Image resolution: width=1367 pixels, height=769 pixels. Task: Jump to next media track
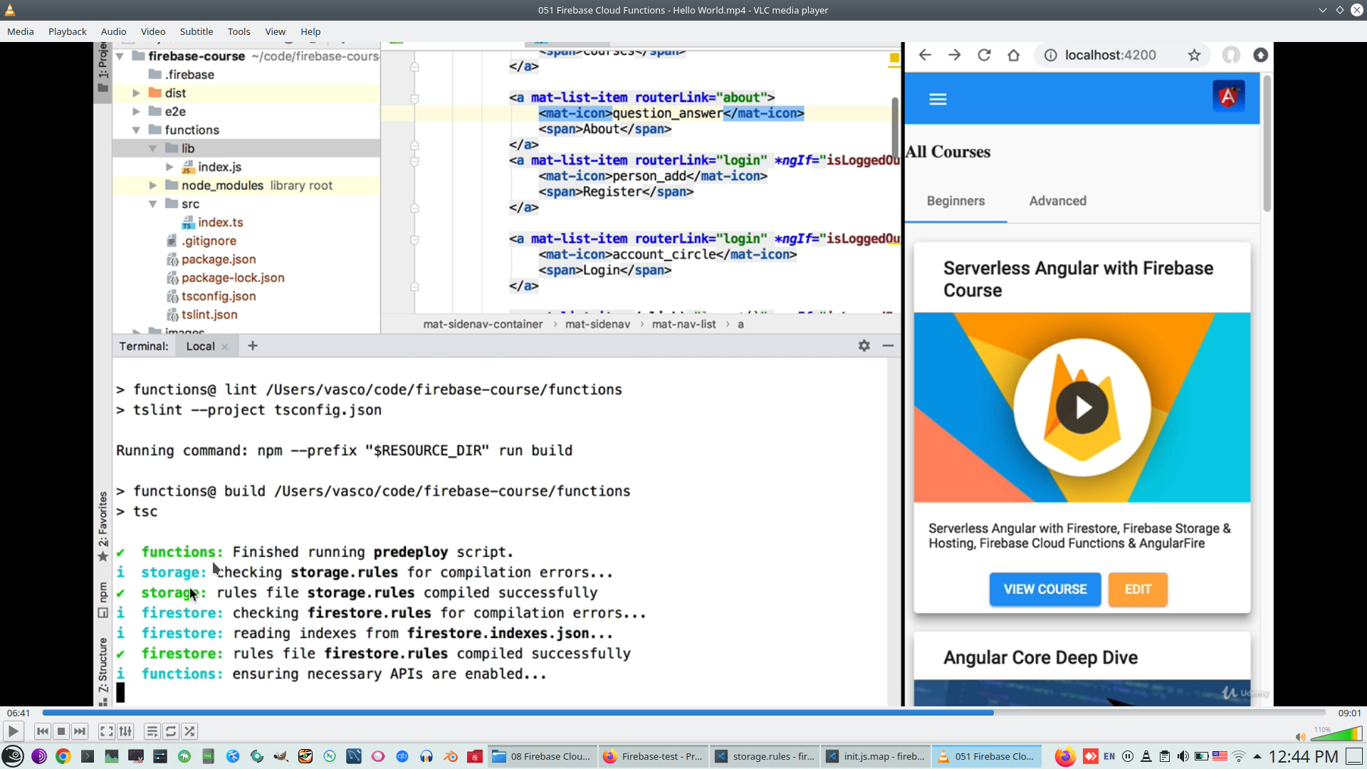click(x=80, y=731)
